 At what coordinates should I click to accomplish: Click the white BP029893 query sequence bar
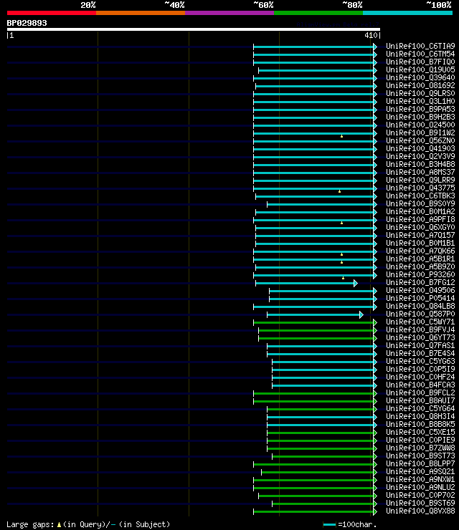[193, 29]
